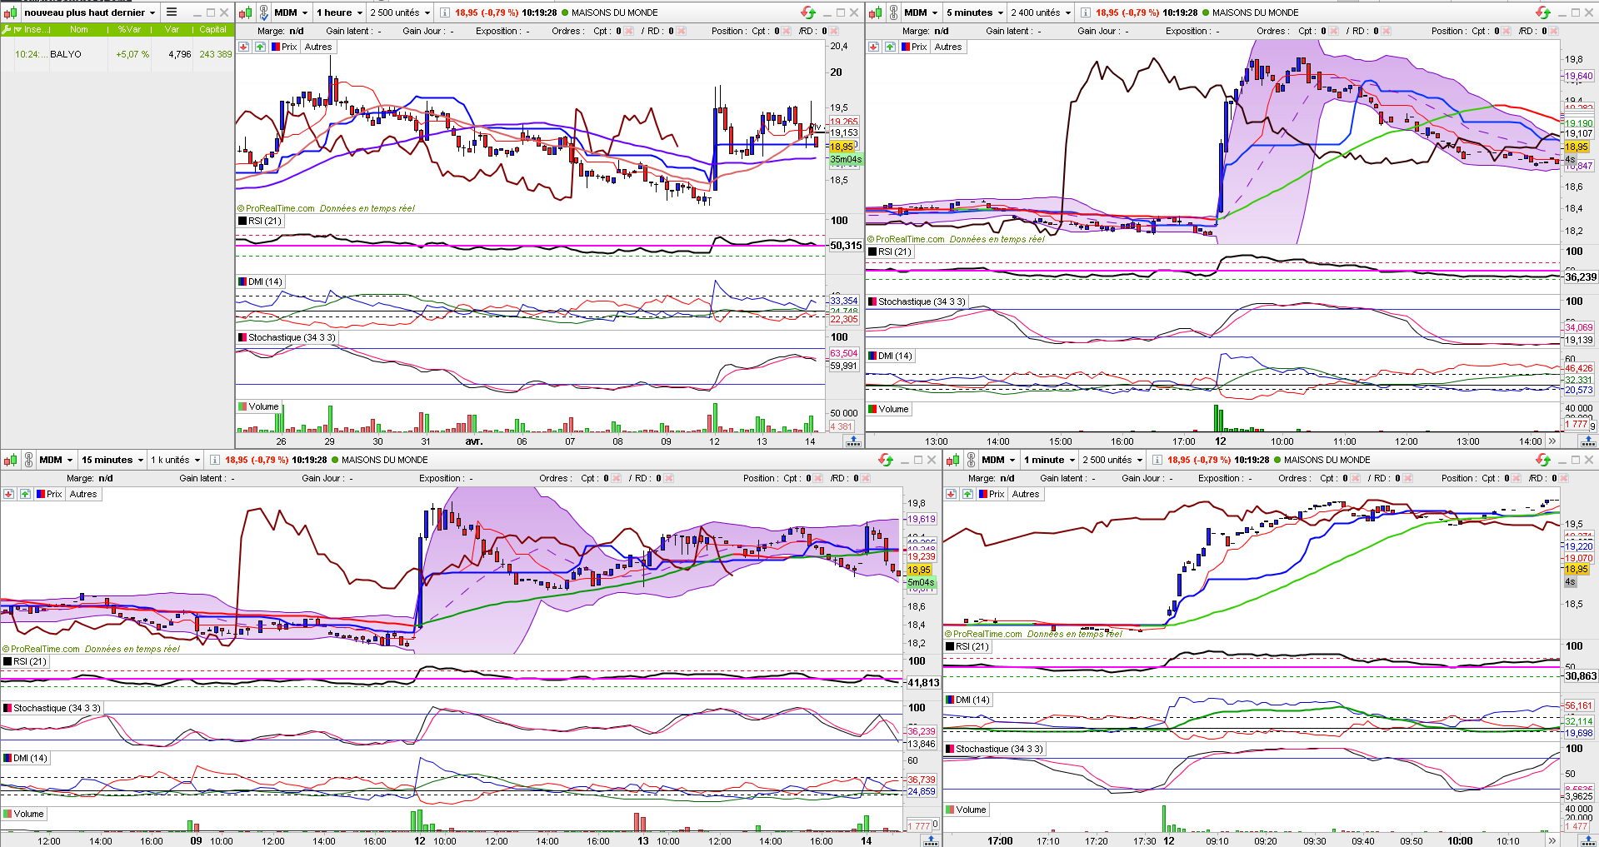Click the candlestick icon of 1 minute chart
1599x847 pixels.
(x=953, y=460)
